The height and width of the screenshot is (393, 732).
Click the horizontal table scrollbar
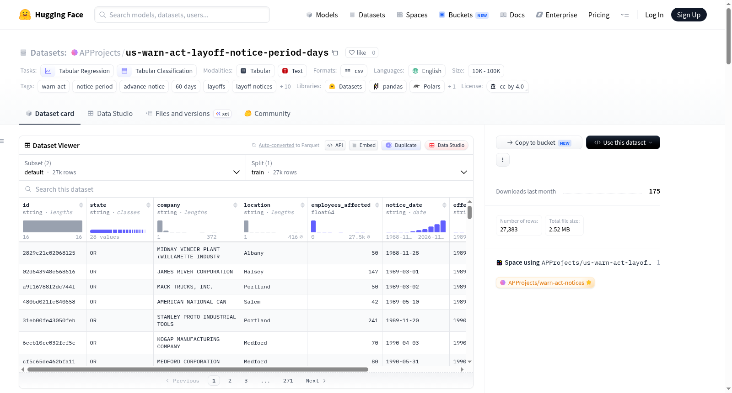pos(198,369)
